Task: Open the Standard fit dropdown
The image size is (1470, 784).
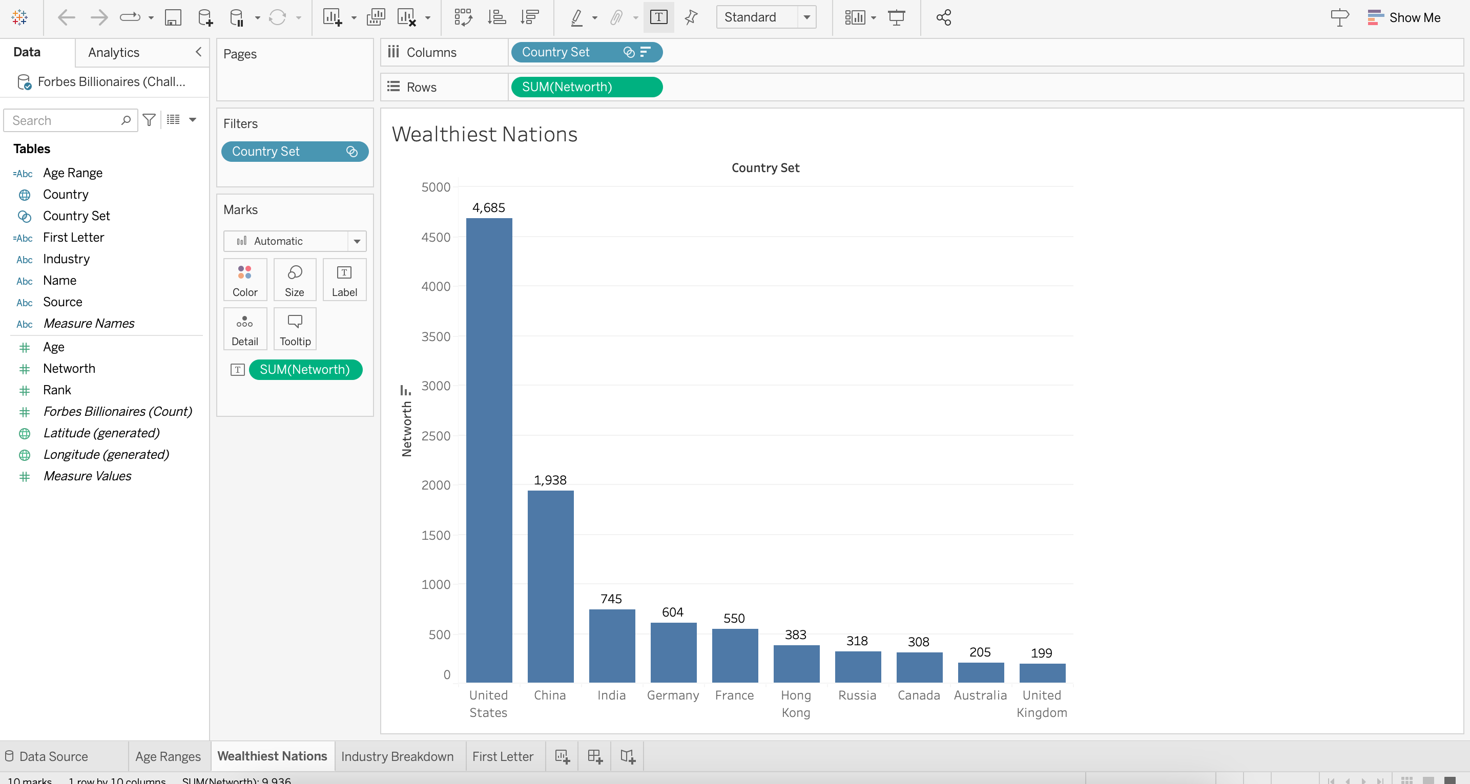Action: (806, 18)
